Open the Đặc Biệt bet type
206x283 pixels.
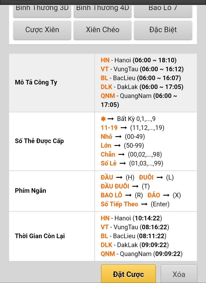(163, 30)
